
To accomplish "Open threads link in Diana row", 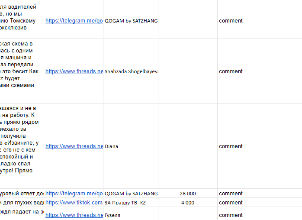I will click(x=74, y=146).
